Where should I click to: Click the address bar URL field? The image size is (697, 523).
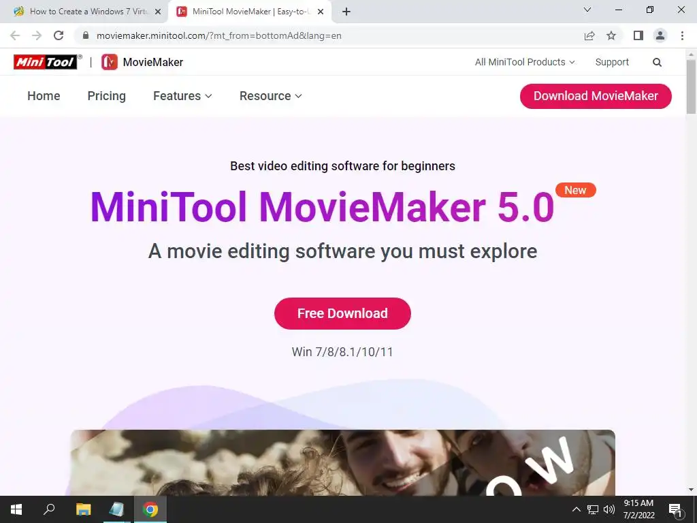[329, 35]
